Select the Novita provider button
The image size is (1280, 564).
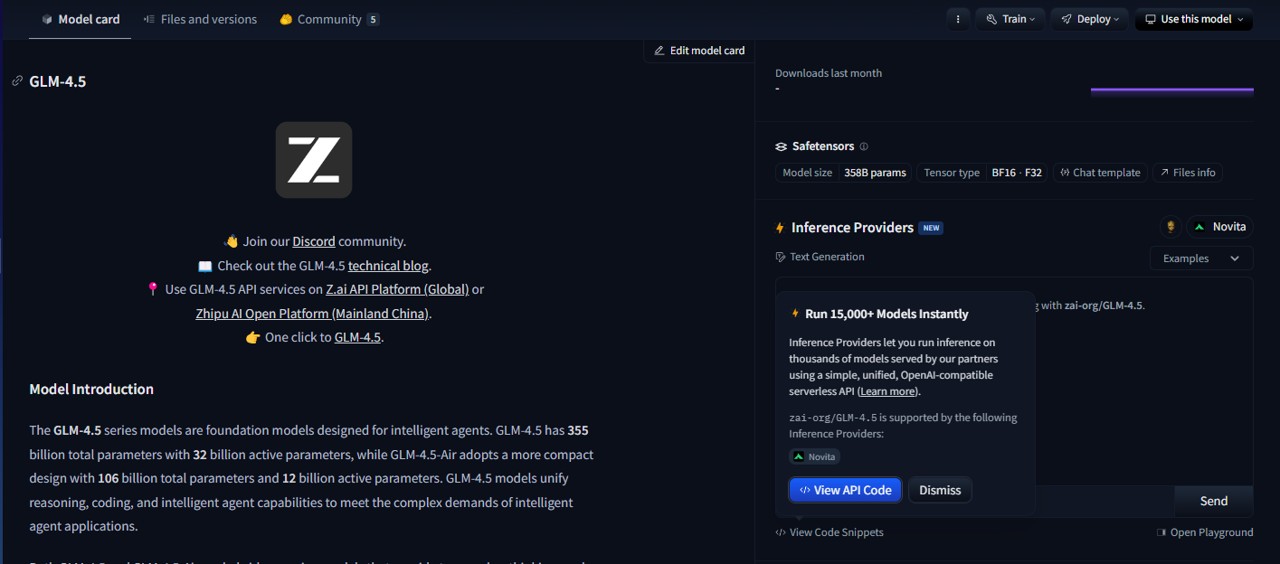point(1220,227)
